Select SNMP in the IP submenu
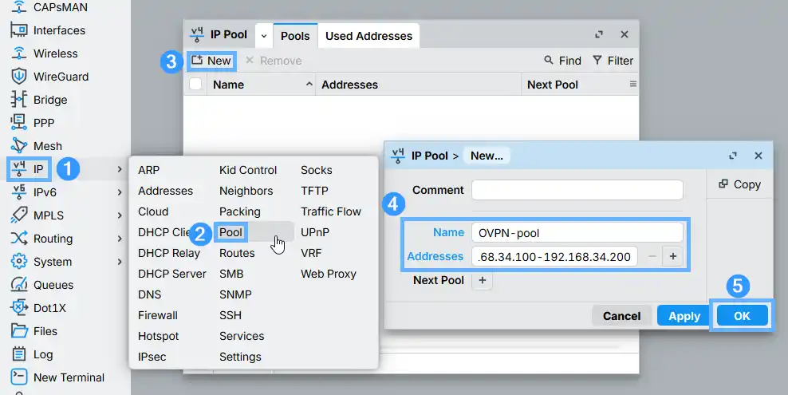This screenshot has width=788, height=395. coord(235,294)
